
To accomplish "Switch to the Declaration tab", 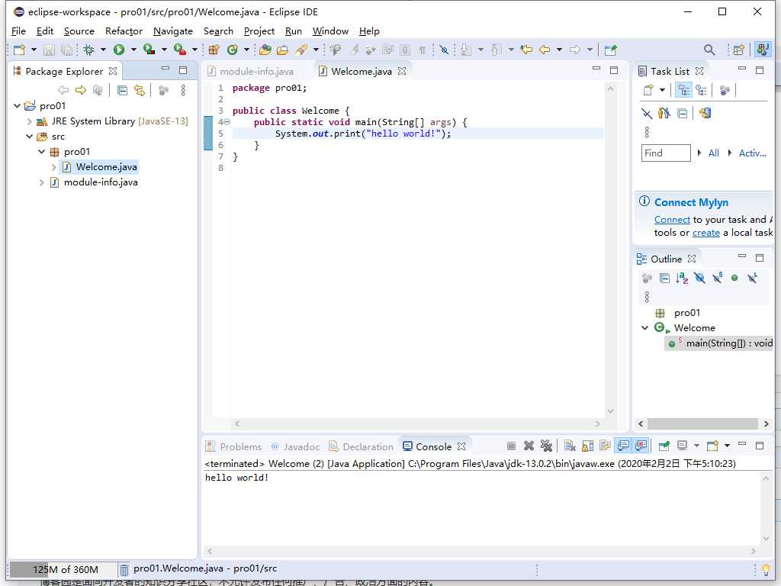I will [x=361, y=446].
